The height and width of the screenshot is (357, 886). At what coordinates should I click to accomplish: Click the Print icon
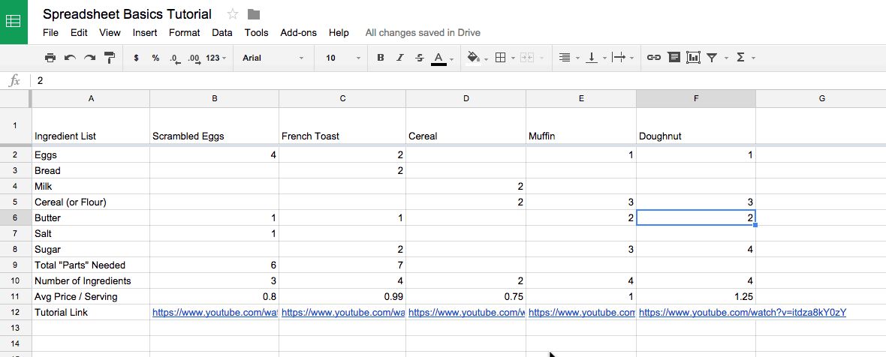click(x=50, y=58)
